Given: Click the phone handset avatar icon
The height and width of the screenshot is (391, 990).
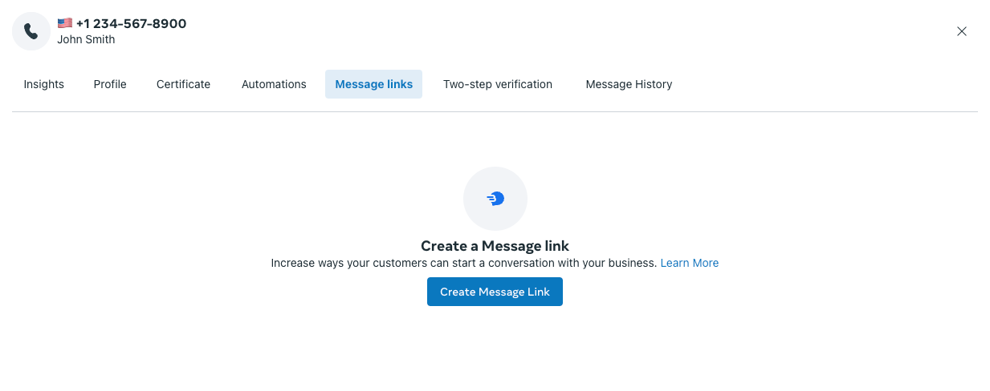Looking at the screenshot, I should click(x=31, y=31).
